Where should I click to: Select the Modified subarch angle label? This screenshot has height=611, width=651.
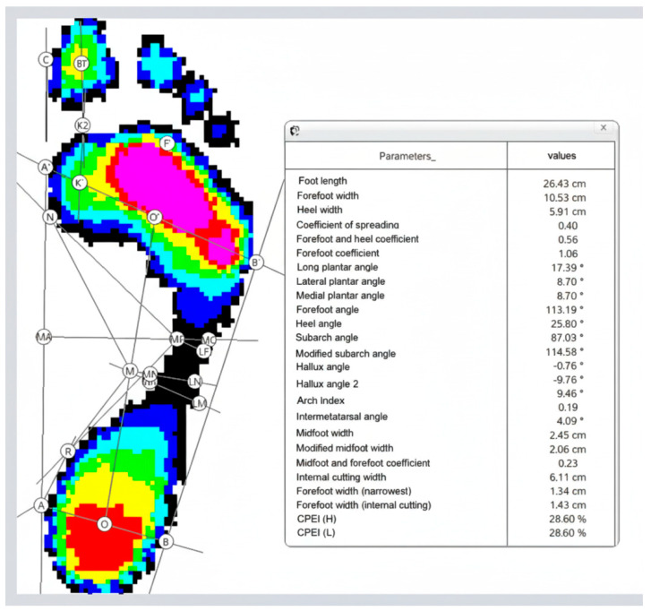pyautogui.click(x=346, y=354)
